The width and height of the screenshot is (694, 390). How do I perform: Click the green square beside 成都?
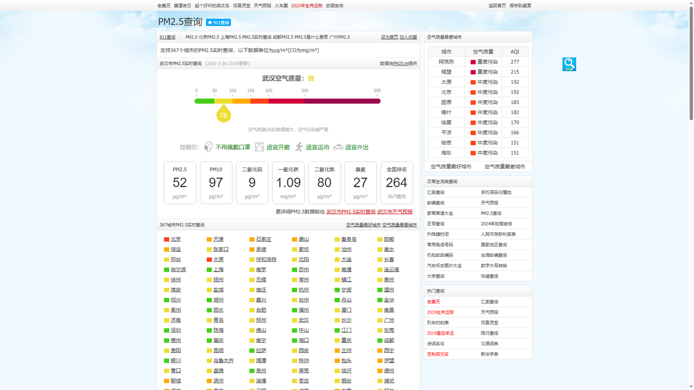[x=380, y=341]
